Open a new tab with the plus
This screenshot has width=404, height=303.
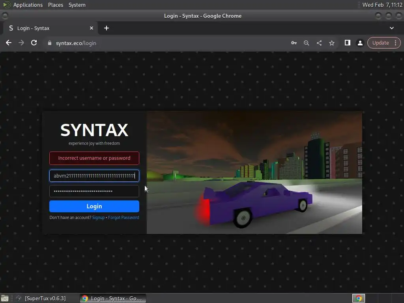[107, 28]
